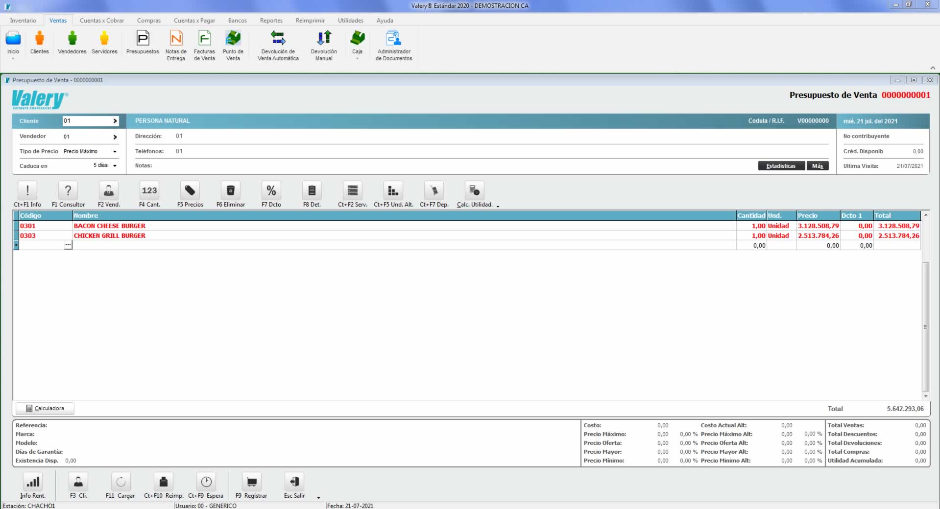The image size is (940, 509).
Task: Click the Ct+F5 Und. Alt. tool
Action: click(393, 194)
